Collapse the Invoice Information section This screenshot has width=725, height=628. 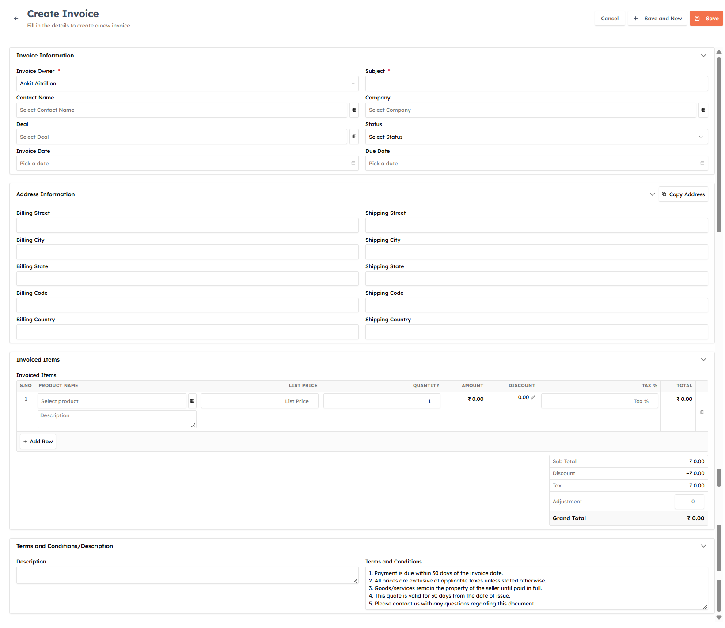click(x=703, y=56)
